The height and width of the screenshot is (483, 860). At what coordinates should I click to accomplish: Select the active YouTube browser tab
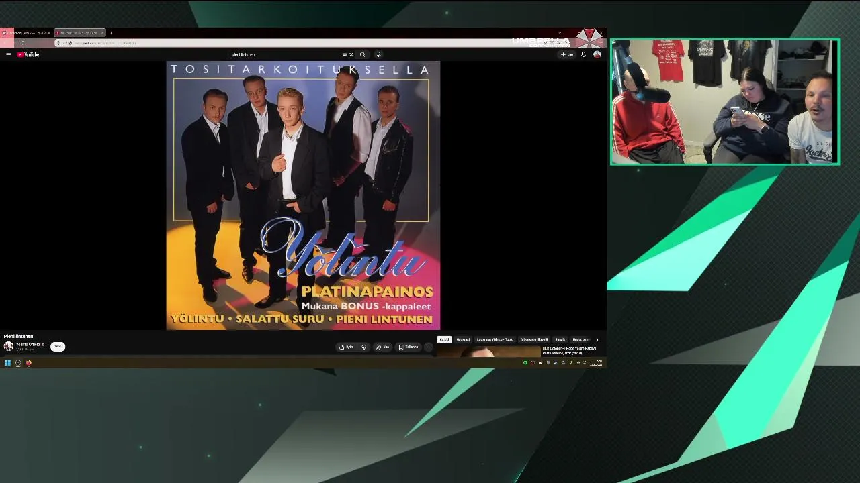(x=79, y=32)
